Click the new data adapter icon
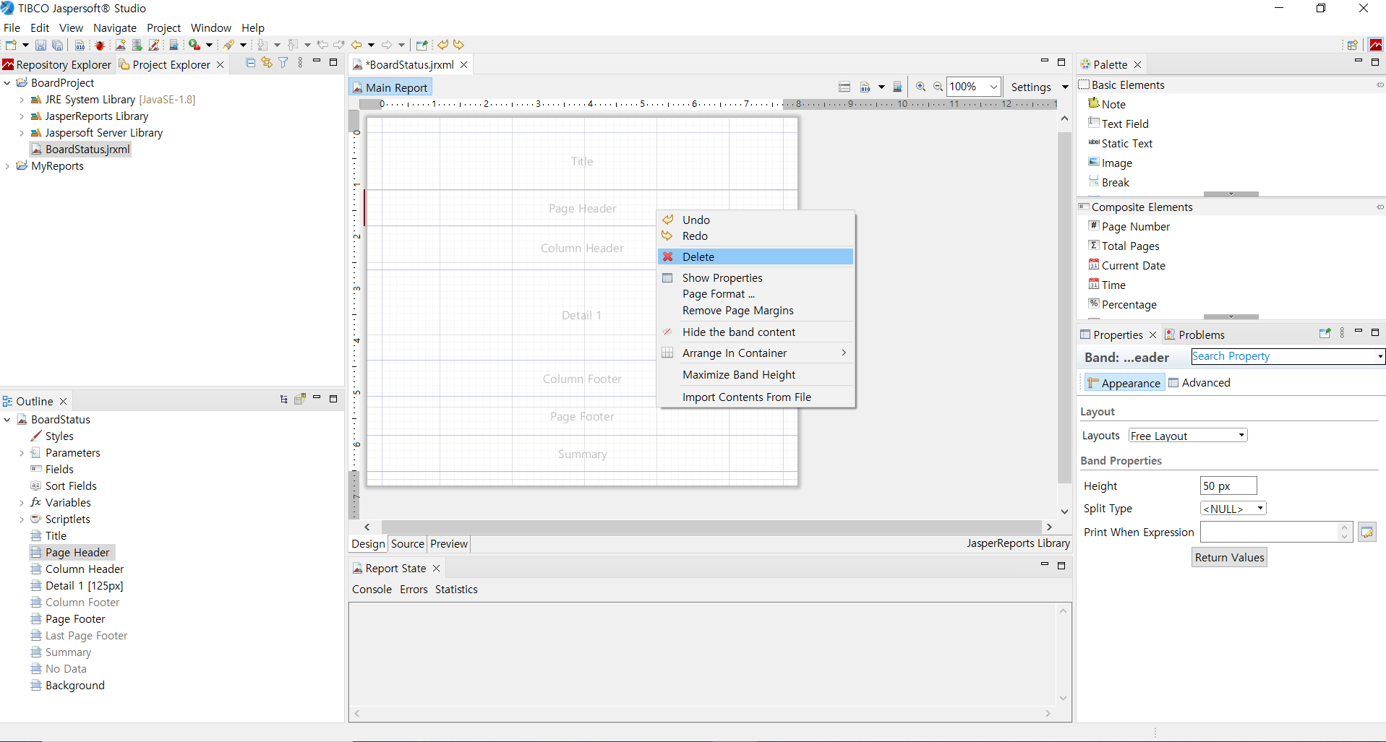 [x=137, y=45]
